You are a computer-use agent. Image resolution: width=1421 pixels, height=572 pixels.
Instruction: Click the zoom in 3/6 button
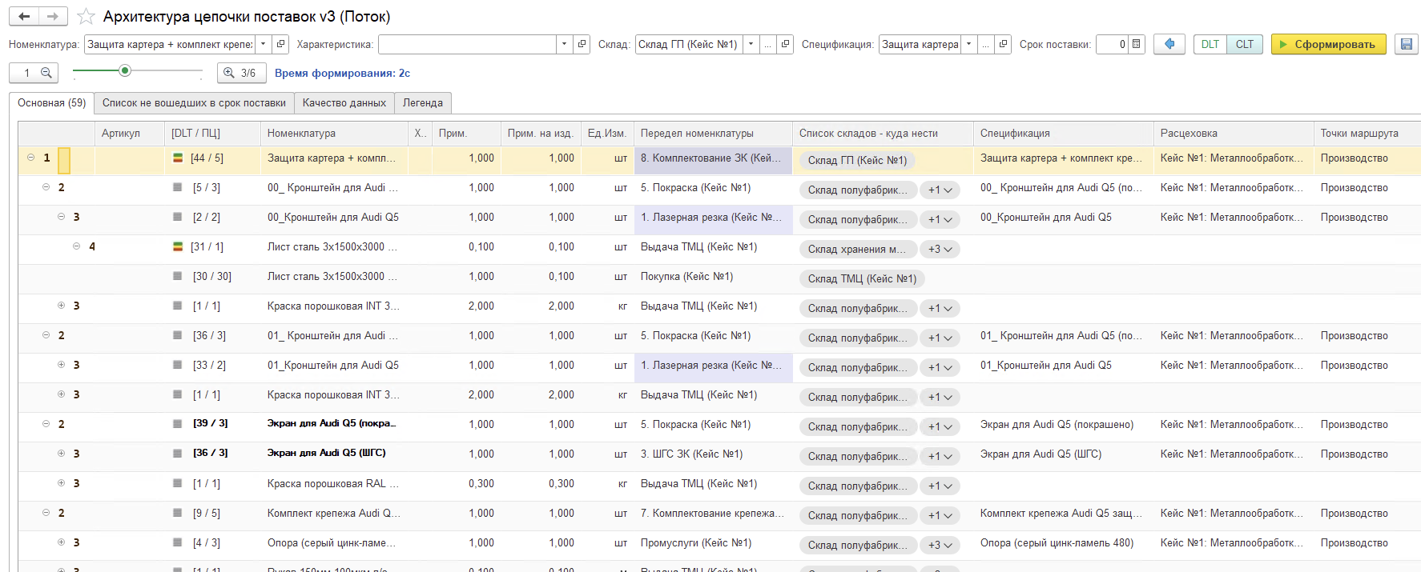[x=241, y=73]
